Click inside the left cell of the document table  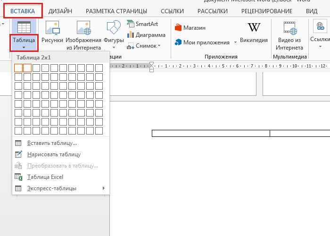pyautogui.click(x=211, y=134)
